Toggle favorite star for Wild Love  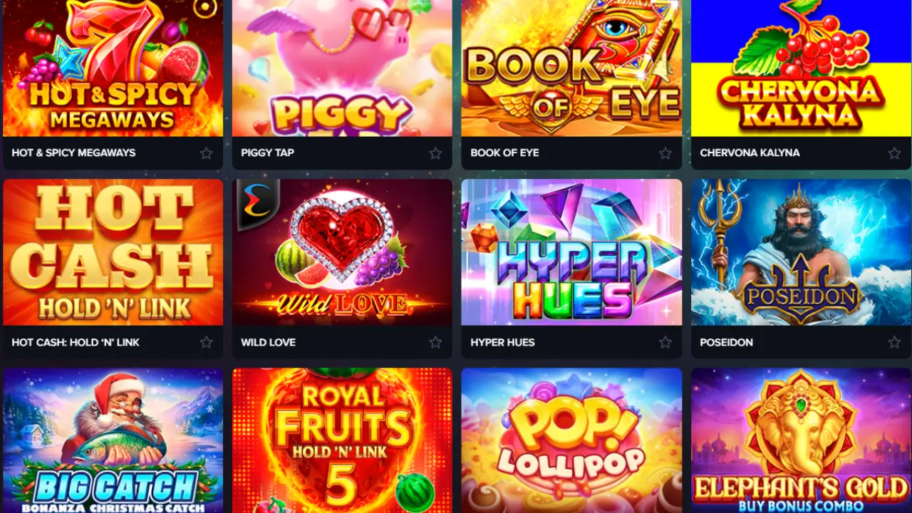[435, 343]
